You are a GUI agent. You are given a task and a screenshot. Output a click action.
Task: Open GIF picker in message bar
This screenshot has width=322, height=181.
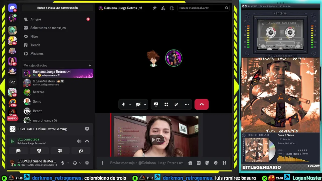pyautogui.click(x=199, y=163)
